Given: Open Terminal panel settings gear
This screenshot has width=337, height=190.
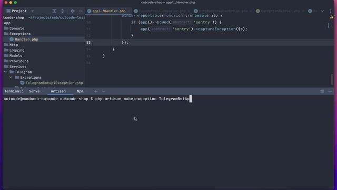Looking at the screenshot, I should click(x=322, y=91).
